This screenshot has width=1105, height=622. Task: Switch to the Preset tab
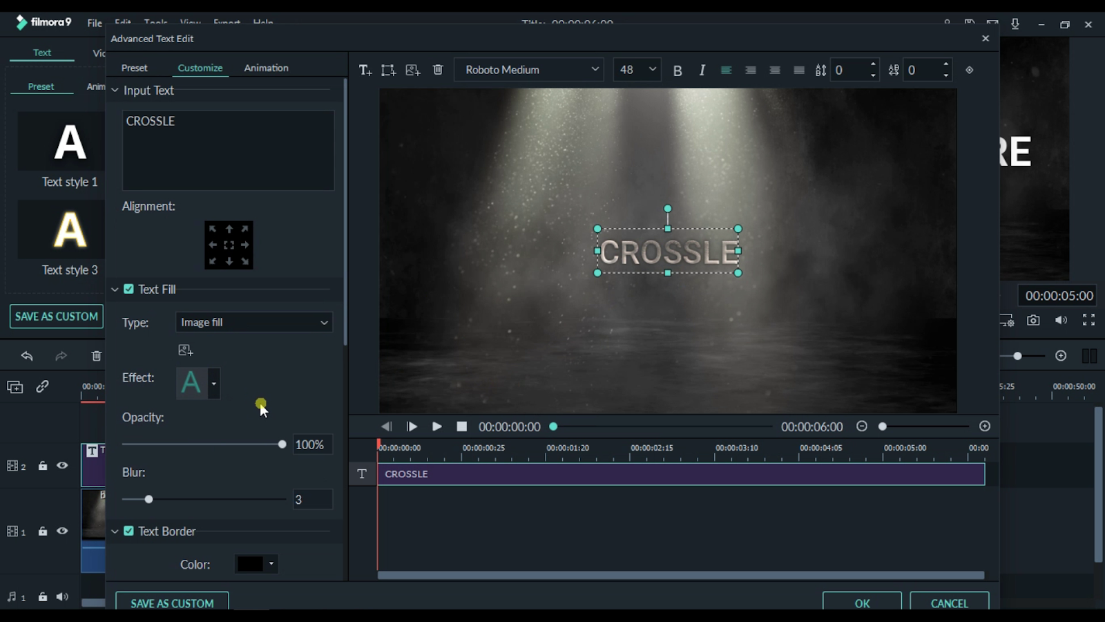tap(134, 67)
